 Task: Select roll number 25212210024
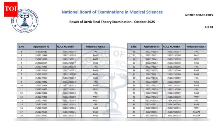(x=69, y=51)
